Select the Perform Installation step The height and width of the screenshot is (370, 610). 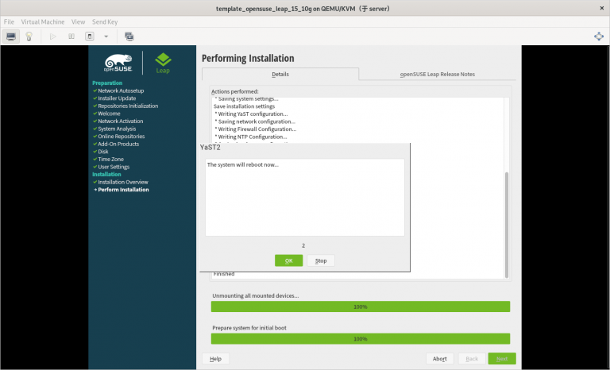pyautogui.click(x=123, y=190)
